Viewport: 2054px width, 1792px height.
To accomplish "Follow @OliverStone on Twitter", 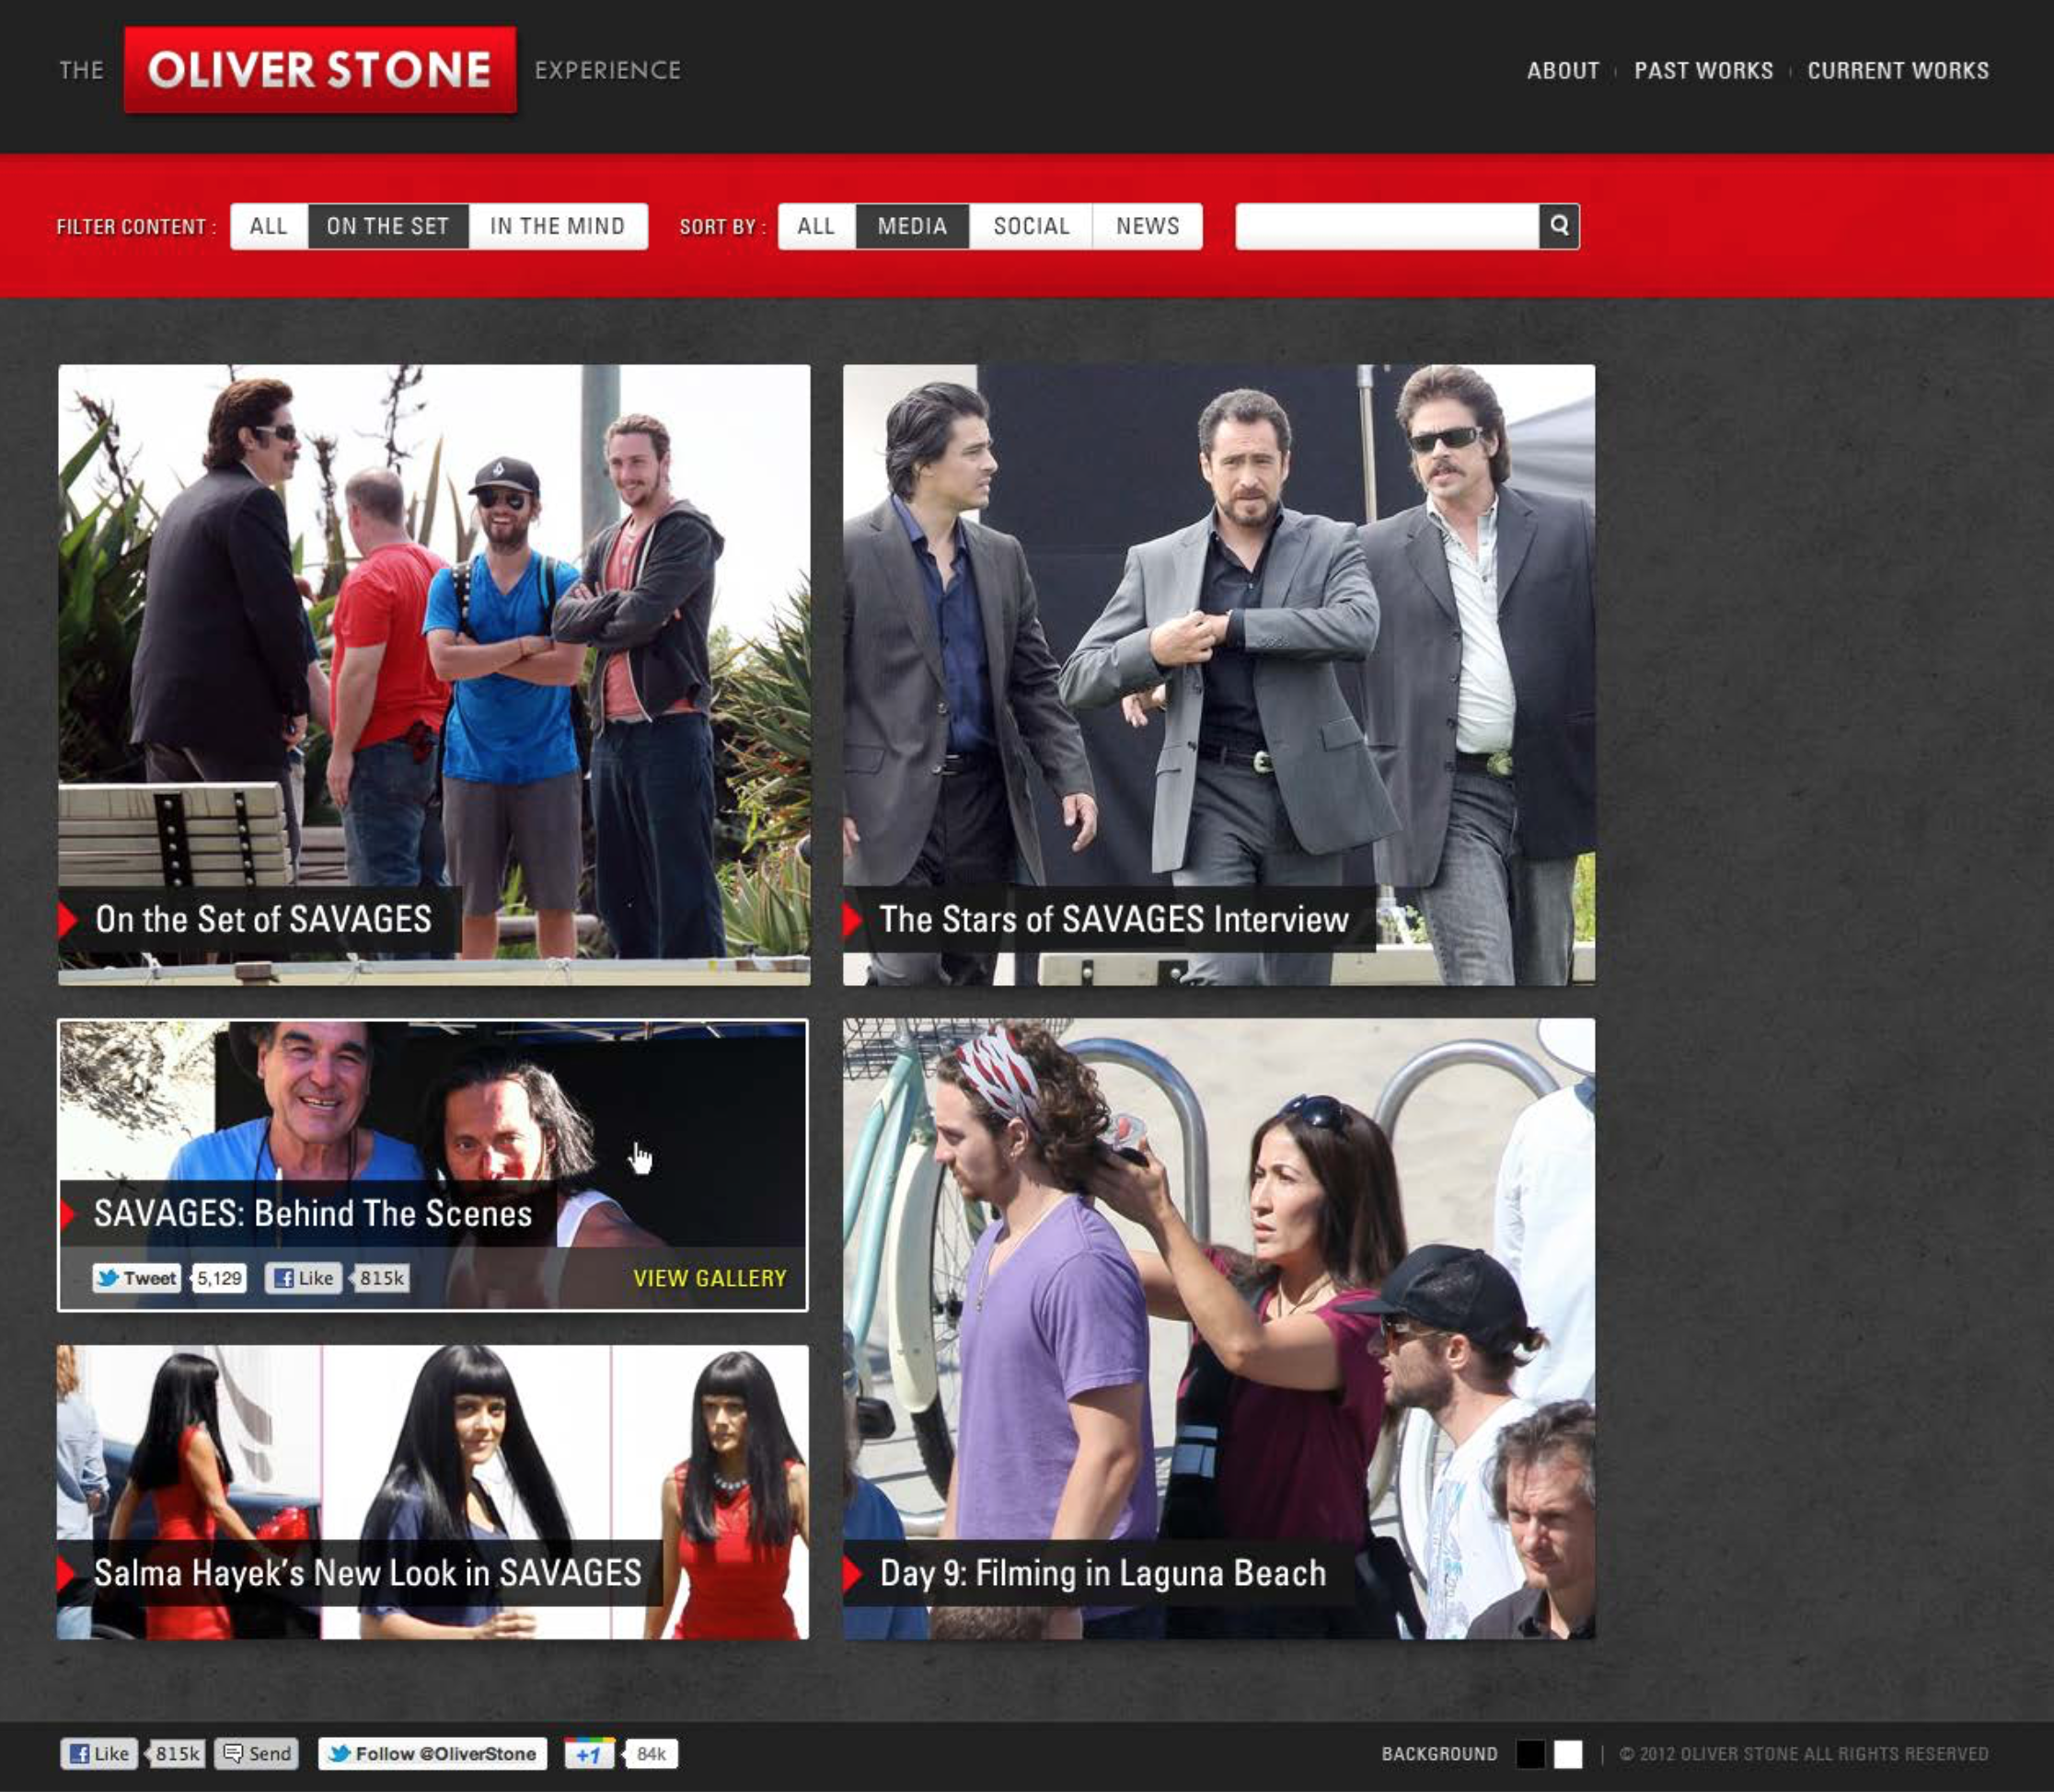I will [x=433, y=1753].
